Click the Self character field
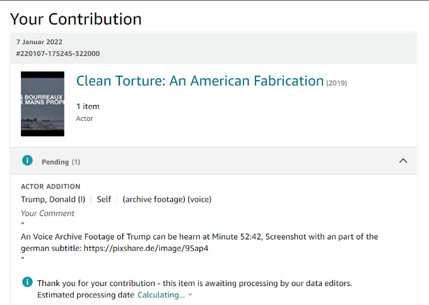This screenshot has width=429, height=305. tap(104, 199)
